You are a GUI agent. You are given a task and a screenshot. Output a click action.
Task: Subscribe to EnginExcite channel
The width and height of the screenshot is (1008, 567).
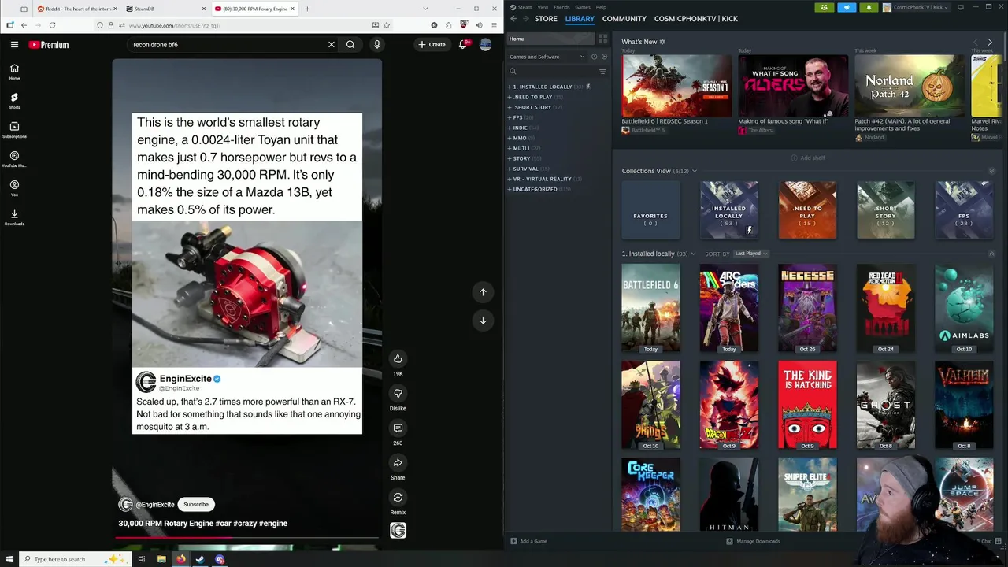pos(196,504)
